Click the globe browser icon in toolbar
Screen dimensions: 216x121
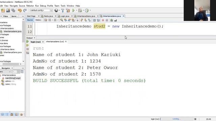click(x=56, y=10)
